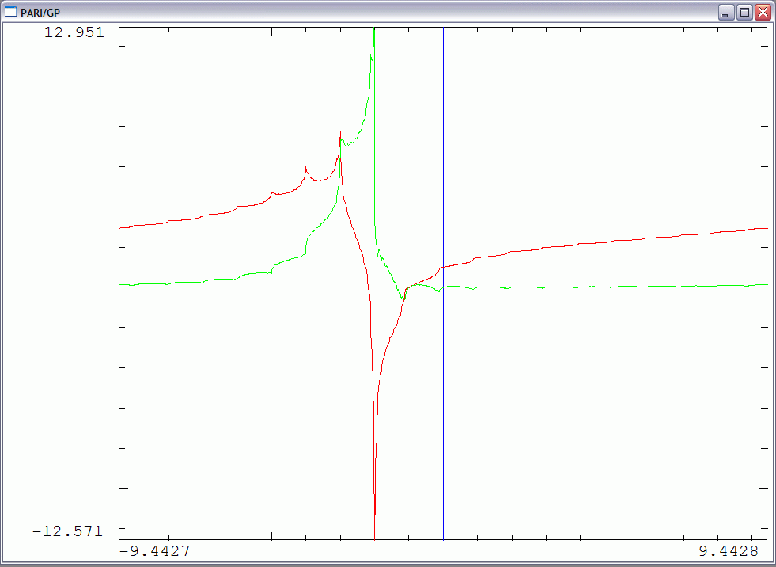776x567 pixels.
Task: Click the blue vertical axis line
Action: pos(443,158)
